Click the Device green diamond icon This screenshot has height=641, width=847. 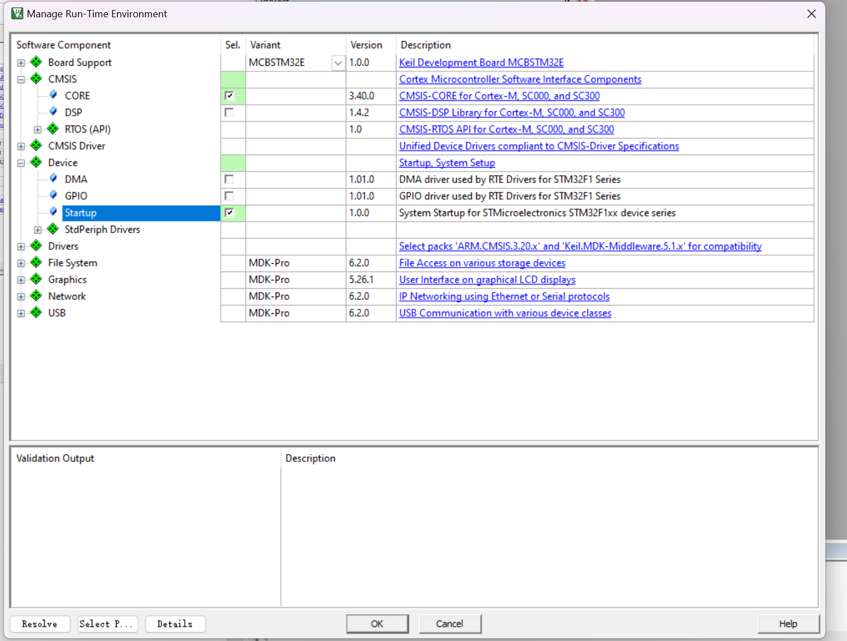36,162
